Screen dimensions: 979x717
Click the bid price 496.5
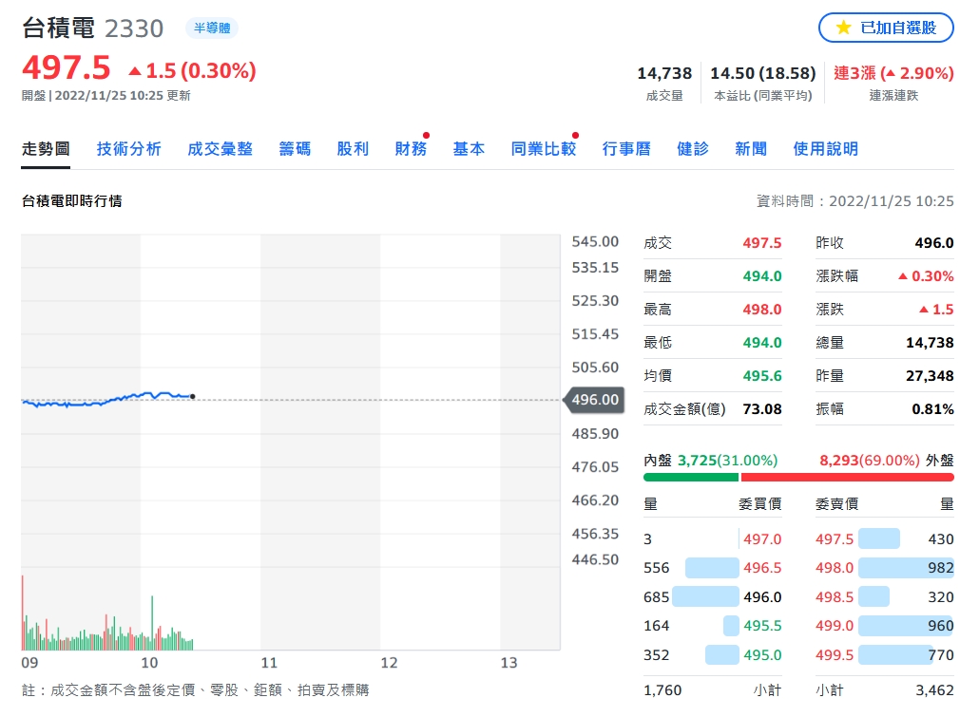(761, 568)
